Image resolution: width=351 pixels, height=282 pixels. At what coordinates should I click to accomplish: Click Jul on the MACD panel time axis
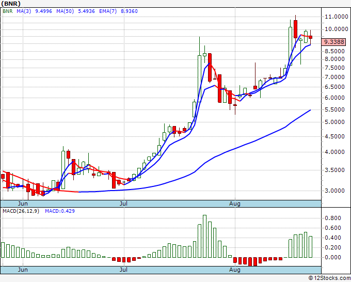coord(123,270)
